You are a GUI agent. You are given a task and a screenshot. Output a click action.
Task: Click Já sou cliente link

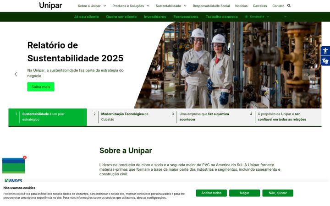[86, 17]
